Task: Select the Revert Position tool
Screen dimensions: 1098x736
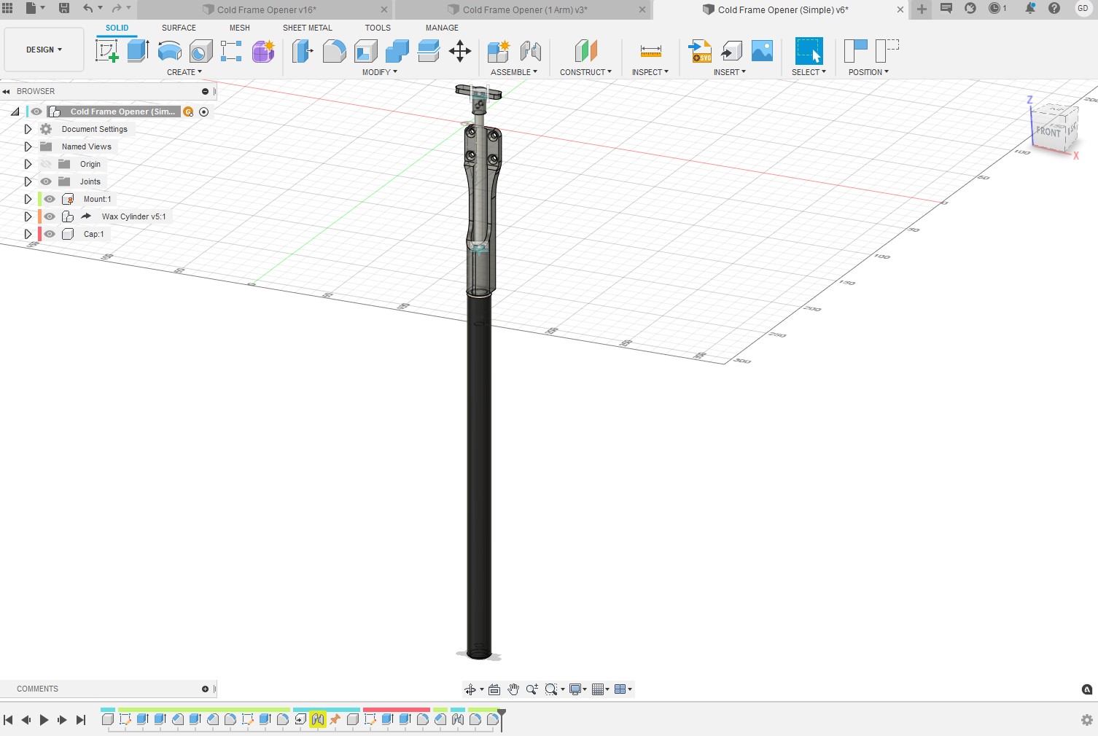Action: (x=887, y=51)
